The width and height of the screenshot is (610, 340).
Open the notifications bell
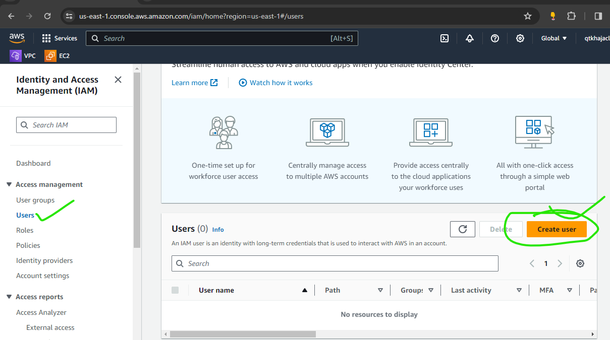pos(470,38)
